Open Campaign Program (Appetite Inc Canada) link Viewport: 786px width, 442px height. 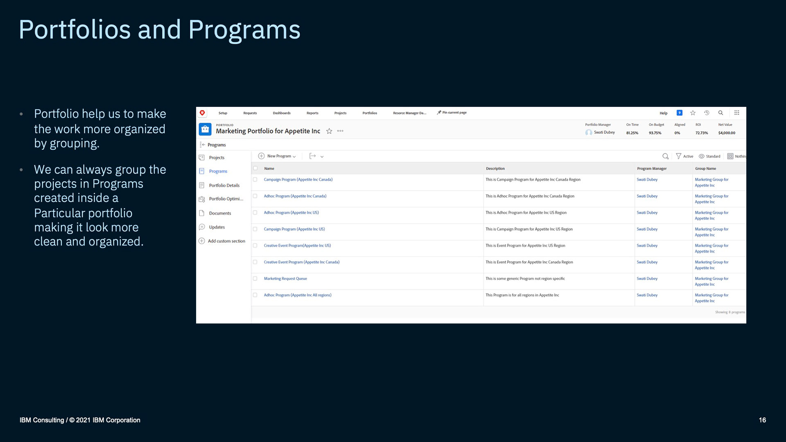coord(298,180)
